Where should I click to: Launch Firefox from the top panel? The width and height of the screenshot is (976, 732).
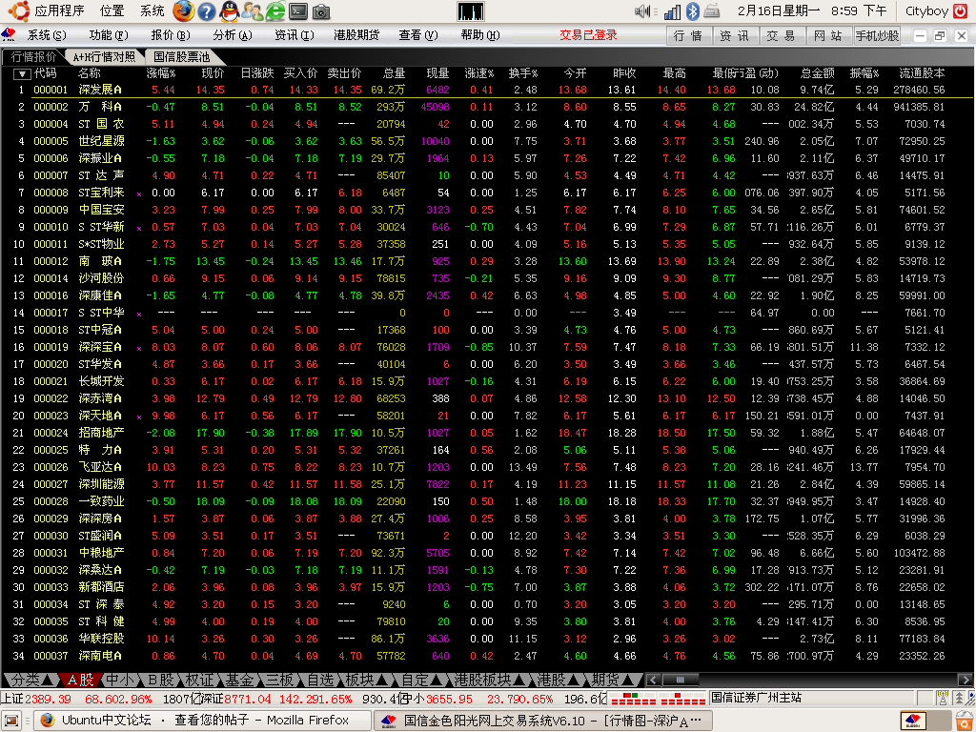(183, 11)
